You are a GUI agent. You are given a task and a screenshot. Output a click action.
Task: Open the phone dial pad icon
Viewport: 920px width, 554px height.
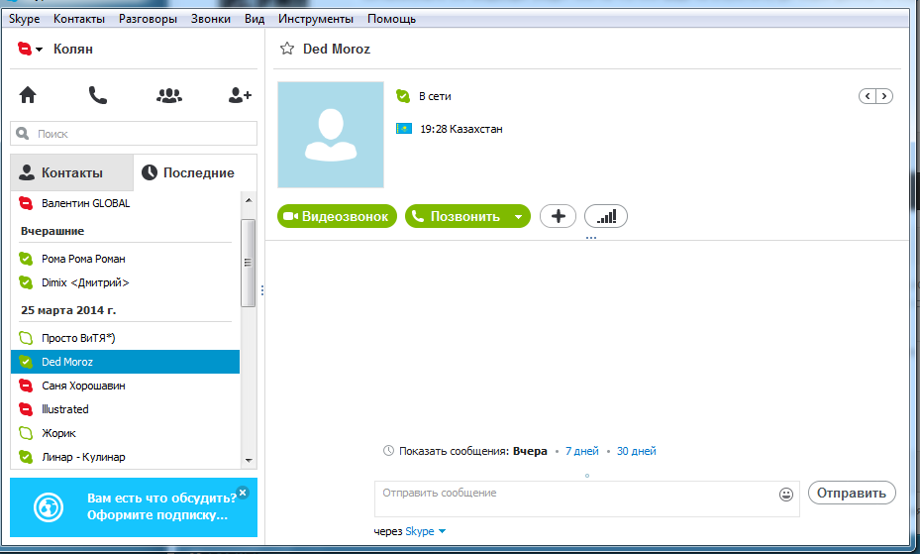pos(97,95)
